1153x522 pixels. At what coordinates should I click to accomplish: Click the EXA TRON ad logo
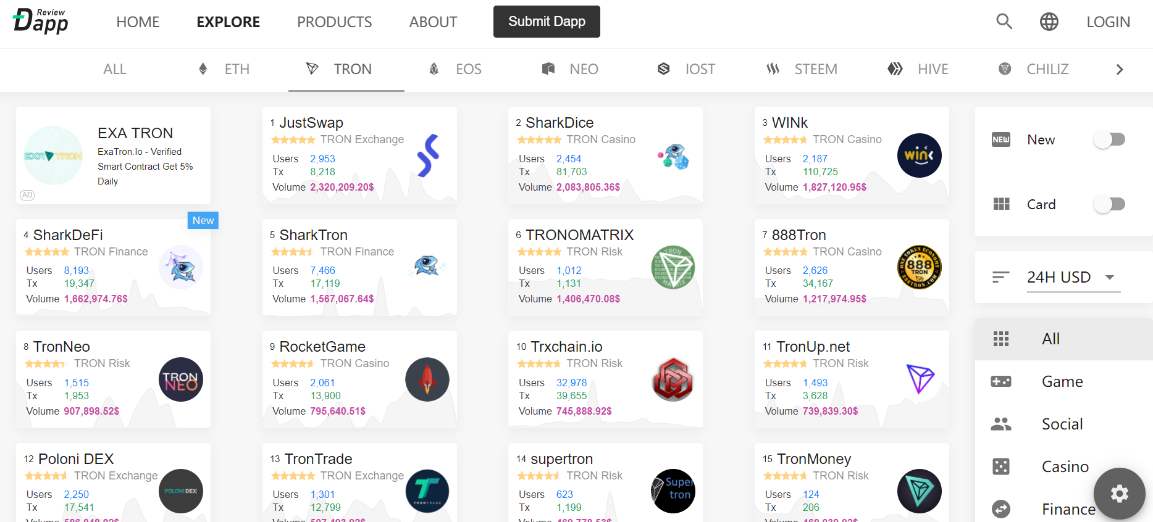point(53,155)
